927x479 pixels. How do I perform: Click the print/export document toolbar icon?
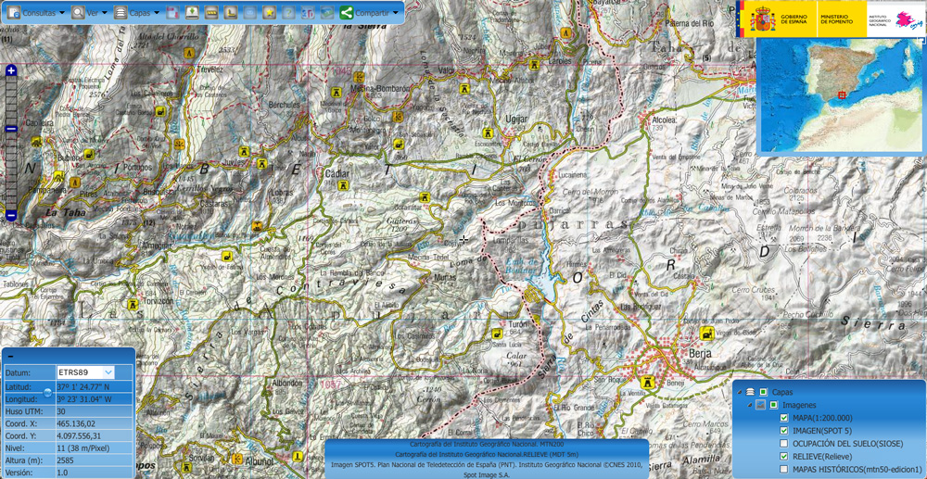point(172,12)
